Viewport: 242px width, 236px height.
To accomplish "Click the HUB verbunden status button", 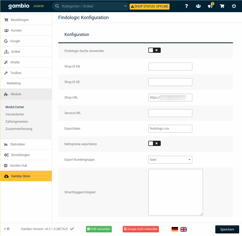I will click(x=99, y=229).
